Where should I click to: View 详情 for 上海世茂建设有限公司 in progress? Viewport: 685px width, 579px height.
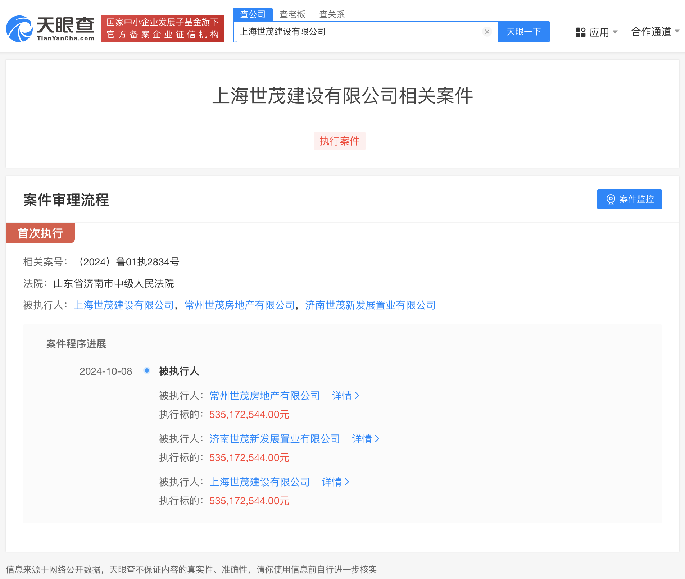335,482
